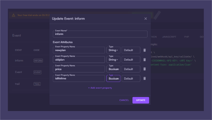Enter Default value for islifetime

[x=131, y=78]
